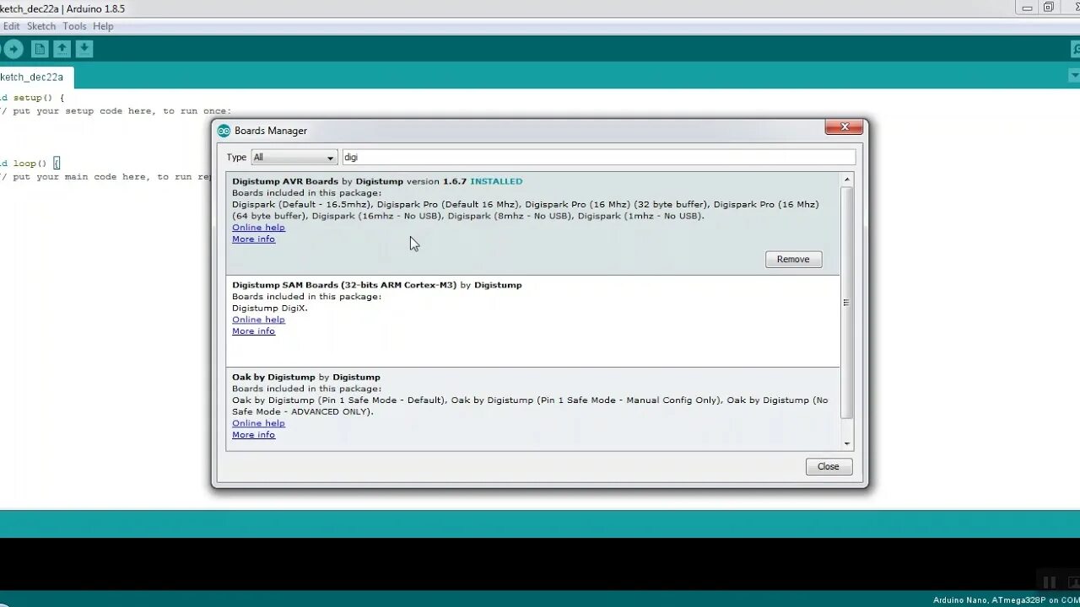The image size is (1080, 607).
Task: Open the Tools menu
Action: (x=74, y=26)
